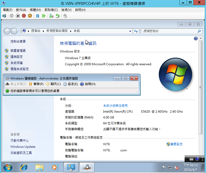Click the scroll up arrow of the scrollbar
206x173 pixels.
click(x=200, y=38)
